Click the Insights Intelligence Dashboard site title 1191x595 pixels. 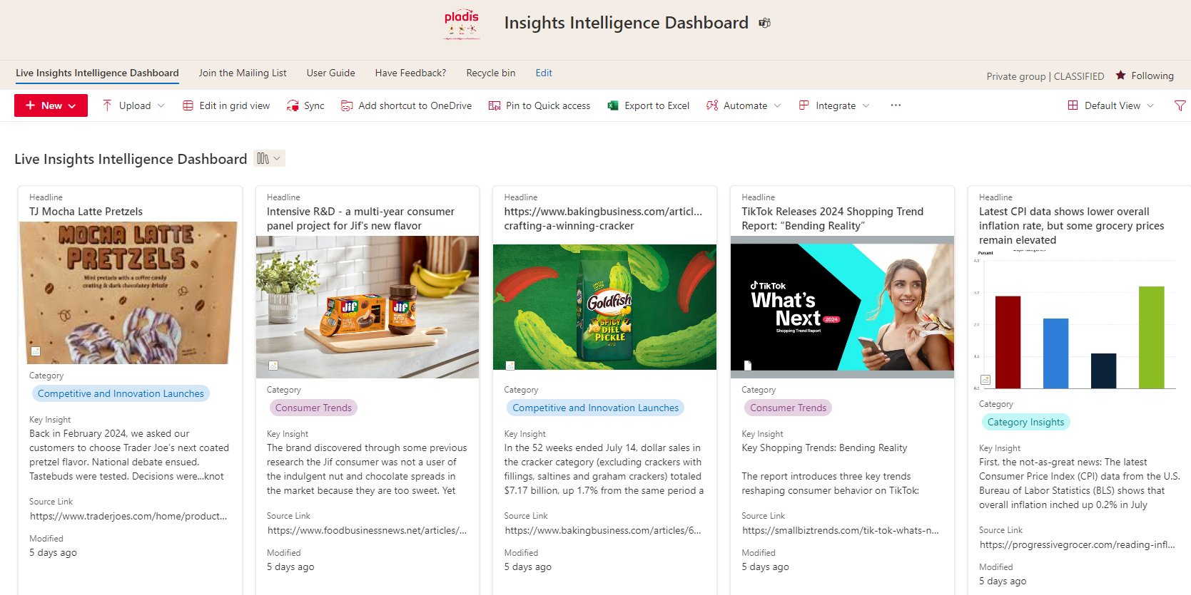[x=626, y=23]
